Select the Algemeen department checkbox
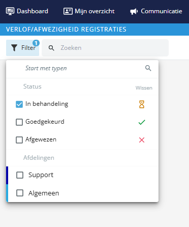This screenshot has width=189, height=227. click(x=20, y=193)
